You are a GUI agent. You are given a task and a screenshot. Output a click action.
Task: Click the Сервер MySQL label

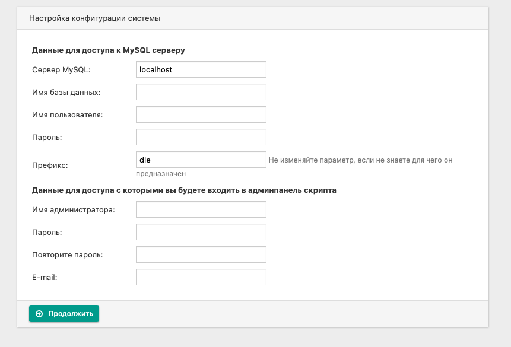[x=61, y=70]
